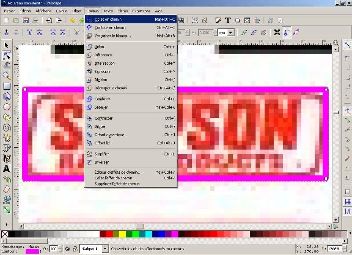Select the Text tool in toolbox
The height and width of the screenshot is (255, 352).
tap(7, 168)
